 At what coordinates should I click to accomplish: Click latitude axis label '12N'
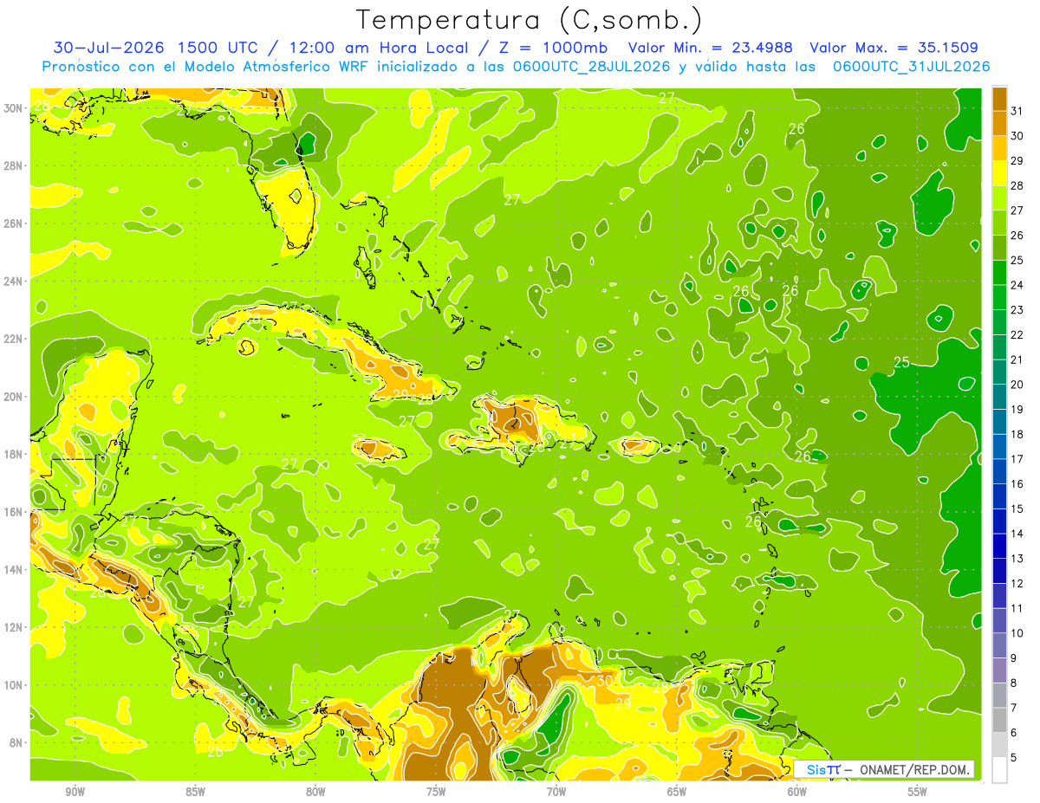coord(15,627)
